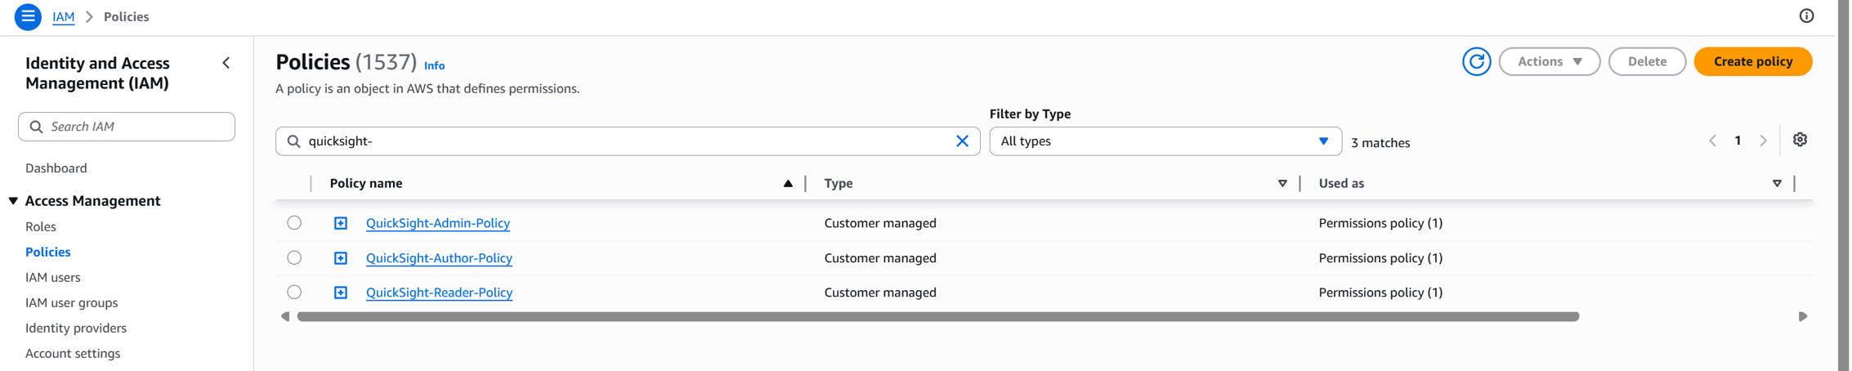Go to previous page of results
The width and height of the screenshot is (1852, 371).
click(1712, 141)
